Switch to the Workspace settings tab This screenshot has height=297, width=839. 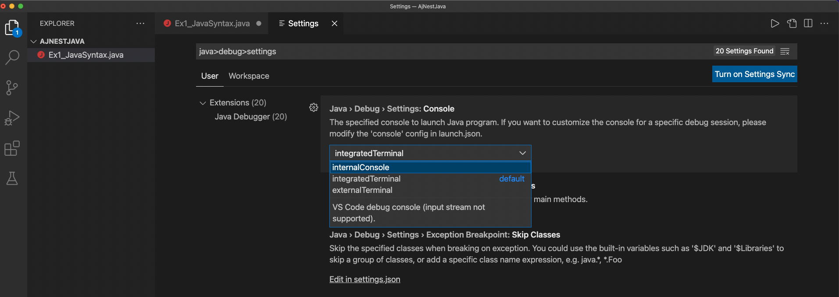tap(249, 76)
